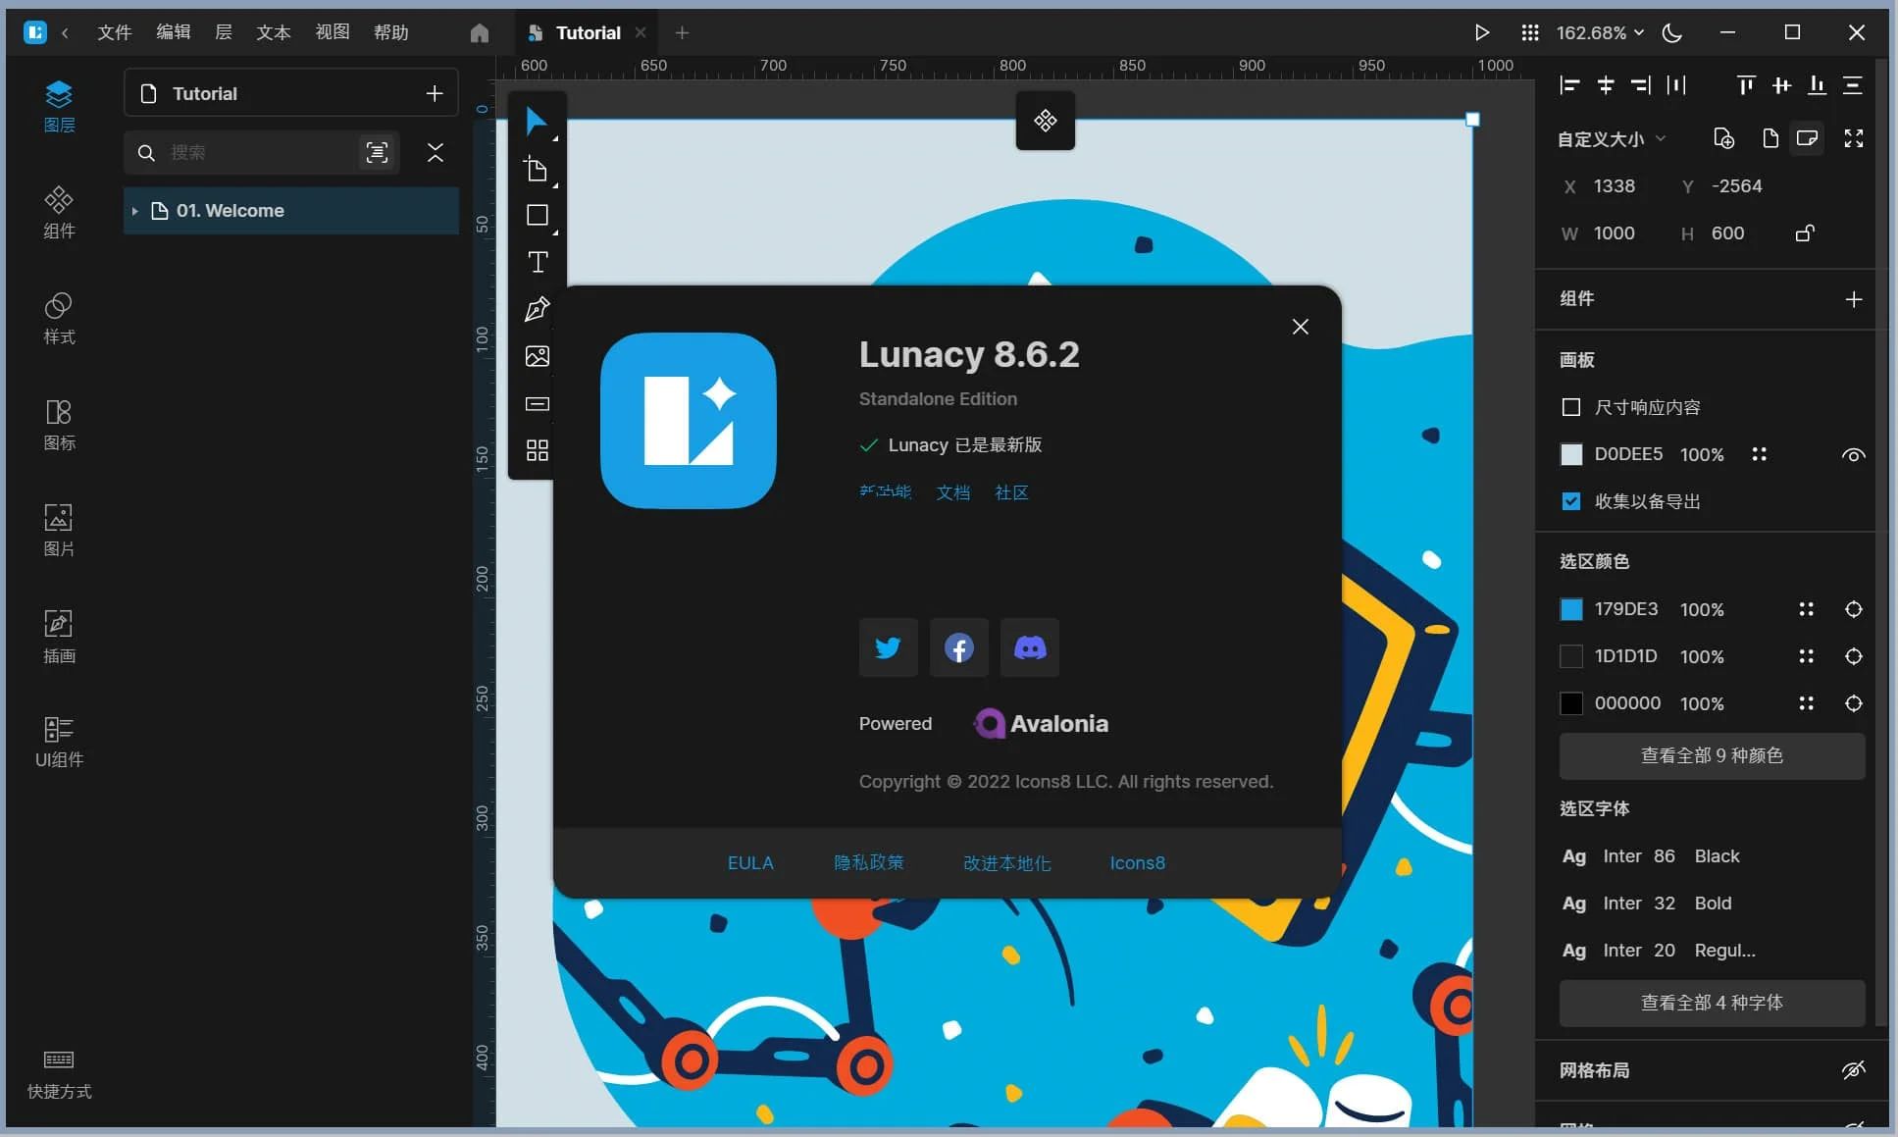Viewport: 1898px width, 1137px height.
Task: Toggle landscape orientation icon
Action: point(1807,138)
